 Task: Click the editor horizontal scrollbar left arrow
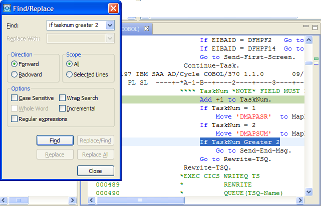click(91, 200)
